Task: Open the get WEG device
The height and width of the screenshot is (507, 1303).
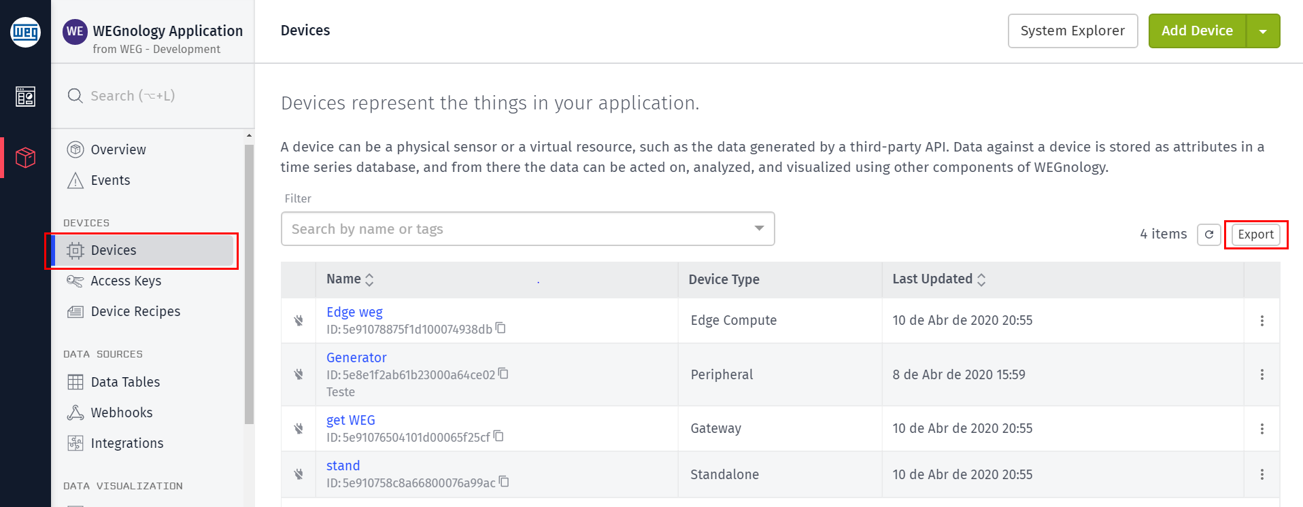Action: [x=351, y=420]
